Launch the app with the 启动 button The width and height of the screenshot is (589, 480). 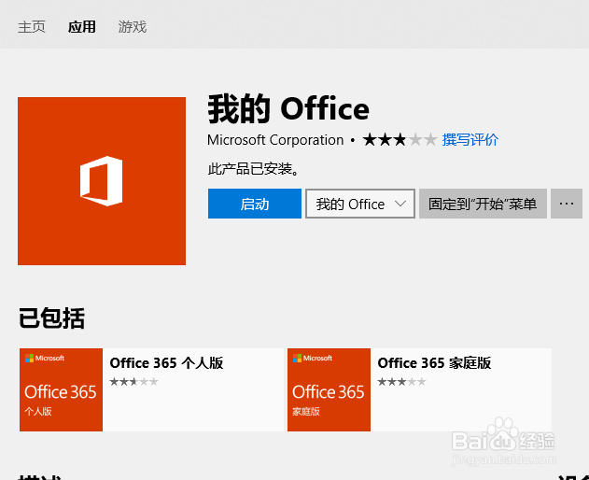pyautogui.click(x=255, y=204)
